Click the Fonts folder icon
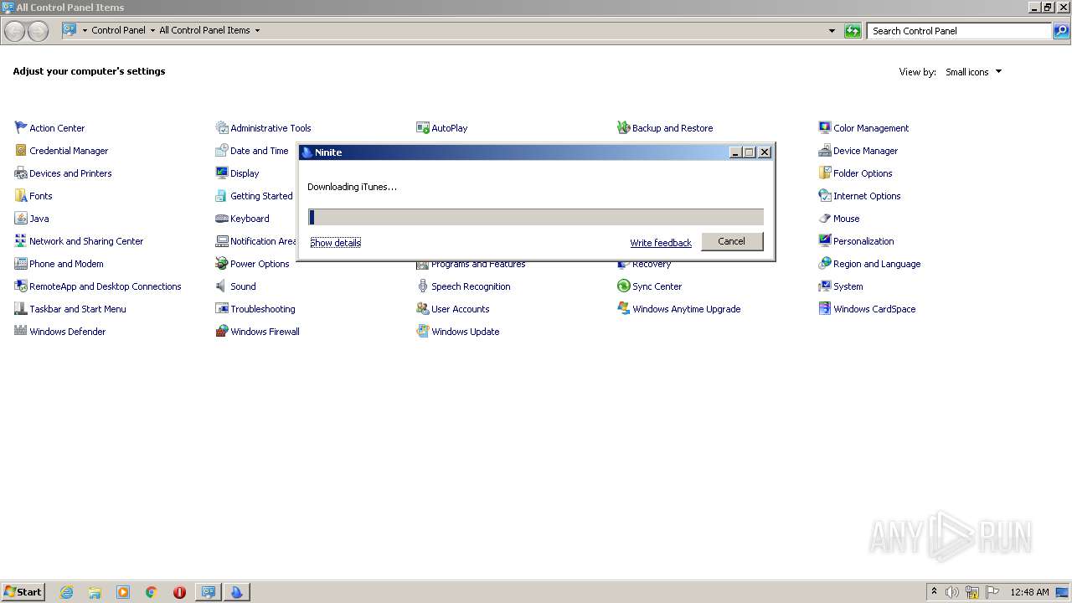The height and width of the screenshot is (603, 1072). [21, 195]
